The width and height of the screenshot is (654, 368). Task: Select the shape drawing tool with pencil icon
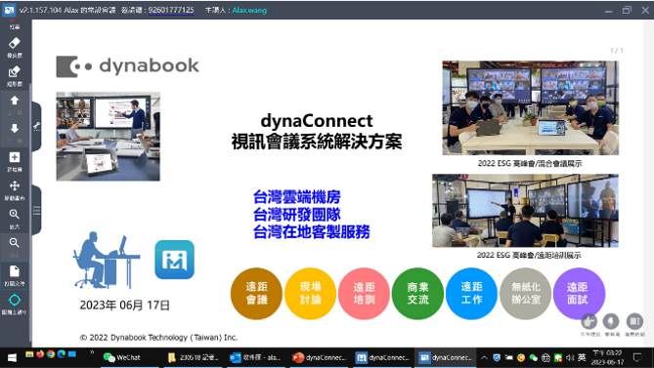click(15, 75)
